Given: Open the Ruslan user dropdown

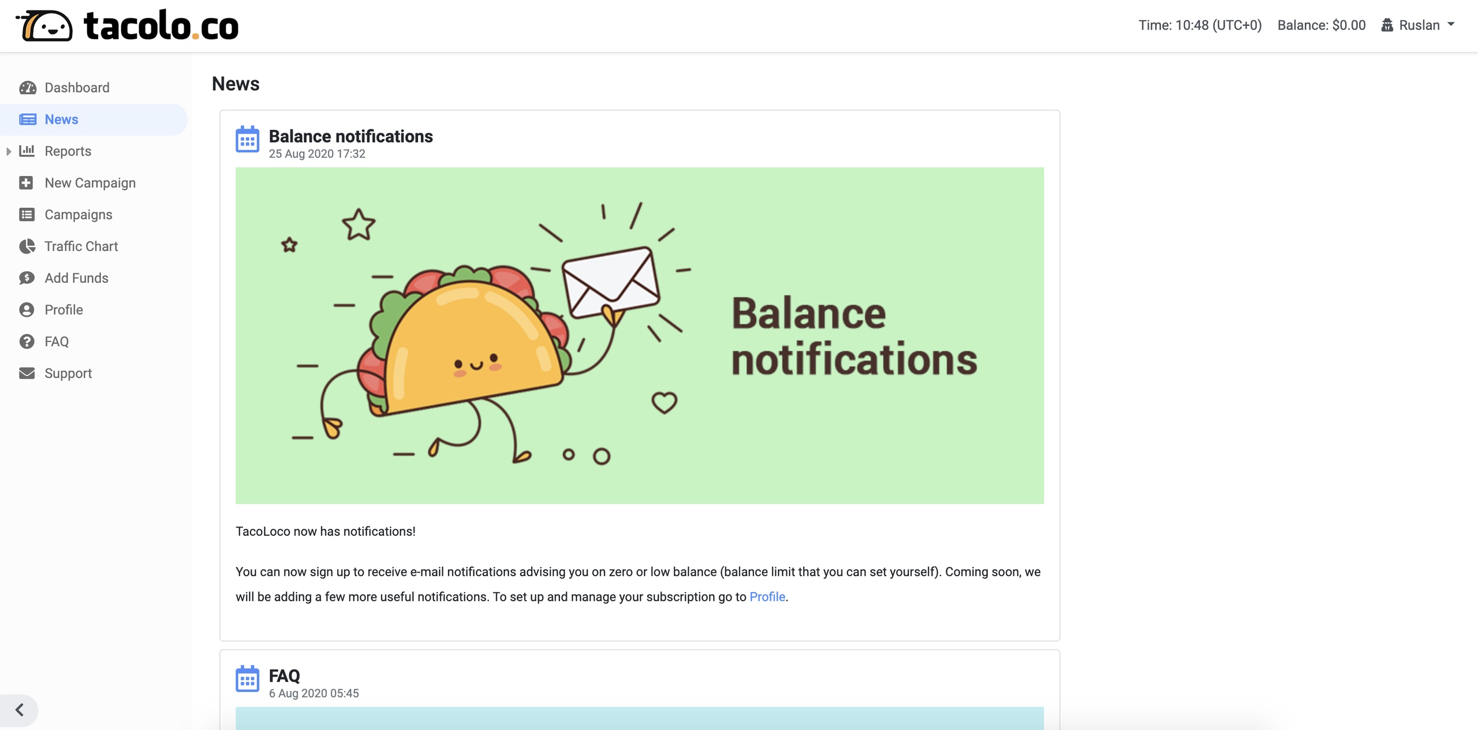Looking at the screenshot, I should 1419,25.
